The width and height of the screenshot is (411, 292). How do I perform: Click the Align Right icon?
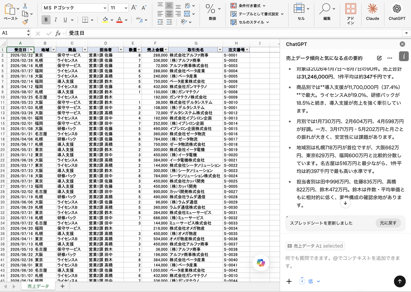coord(178,14)
